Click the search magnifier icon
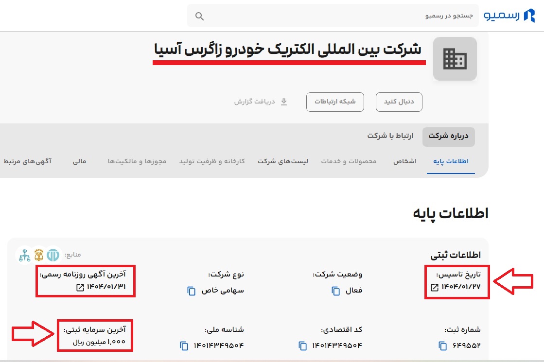Screen dimensions: 544x362 coord(199,16)
